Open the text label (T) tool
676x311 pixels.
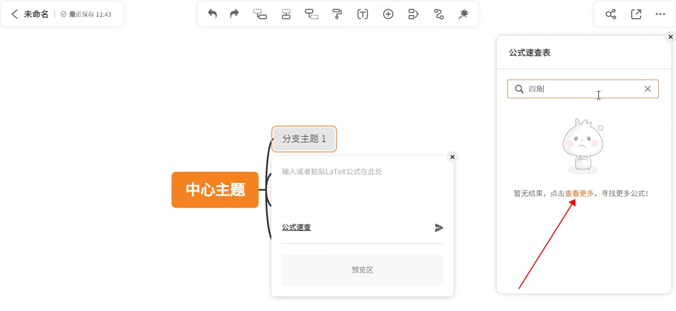coord(362,14)
